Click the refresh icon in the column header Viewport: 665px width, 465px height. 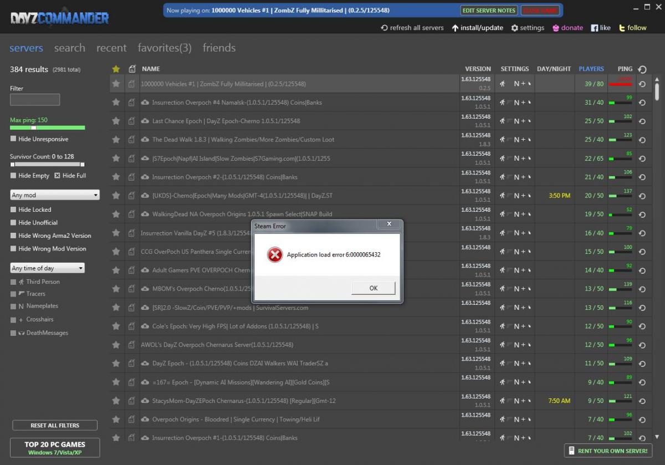(x=642, y=69)
